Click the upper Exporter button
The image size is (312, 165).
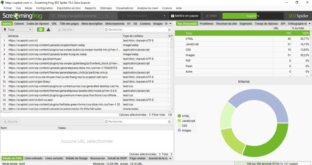click(x=65, y=30)
